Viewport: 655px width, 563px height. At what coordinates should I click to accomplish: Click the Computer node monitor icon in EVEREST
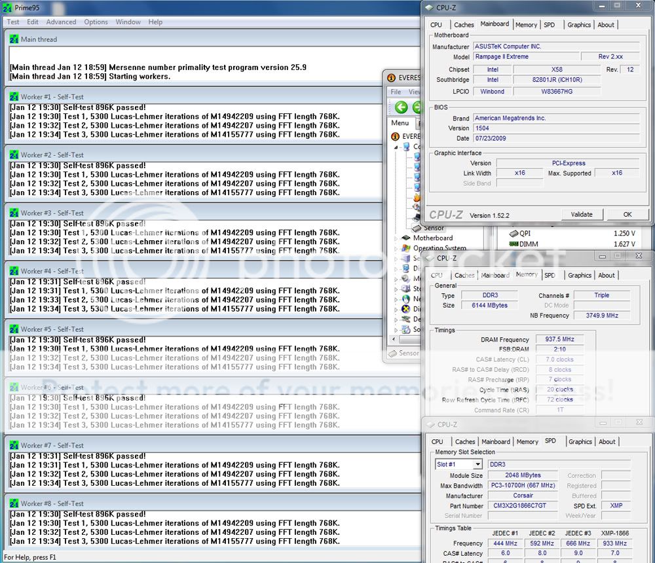[x=406, y=147]
